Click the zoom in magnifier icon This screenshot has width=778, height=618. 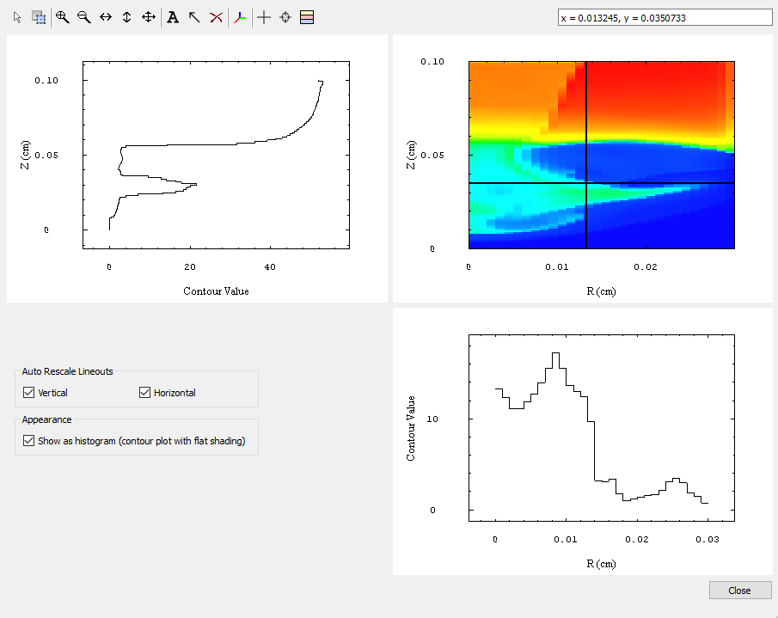click(x=62, y=17)
